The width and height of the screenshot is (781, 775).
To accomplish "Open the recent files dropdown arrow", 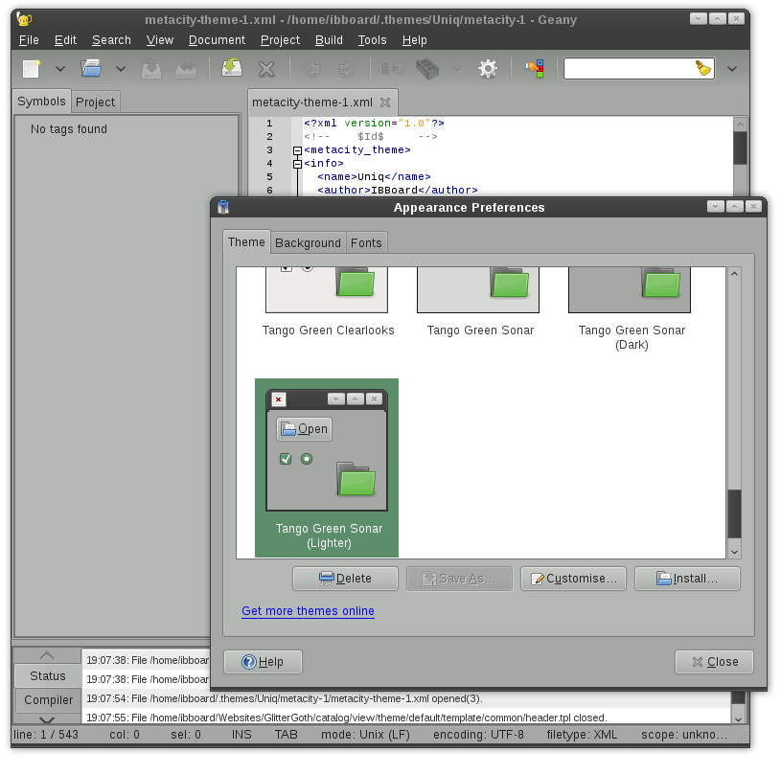I will coord(121,69).
